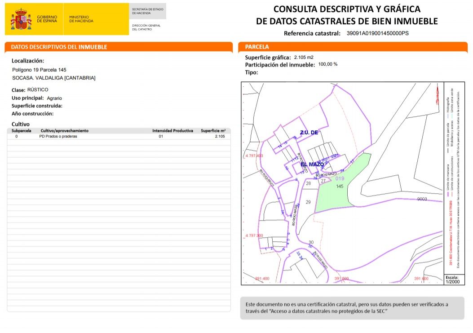The image size is (473, 333).
Task: Click the orange 'PARCELA' header
Action: (x=256, y=47)
